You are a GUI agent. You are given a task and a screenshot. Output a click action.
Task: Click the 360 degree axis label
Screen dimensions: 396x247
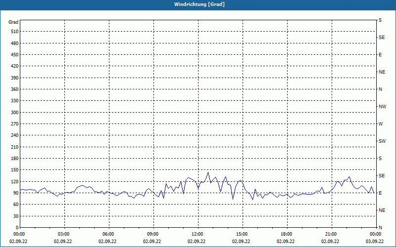[x=15, y=89]
